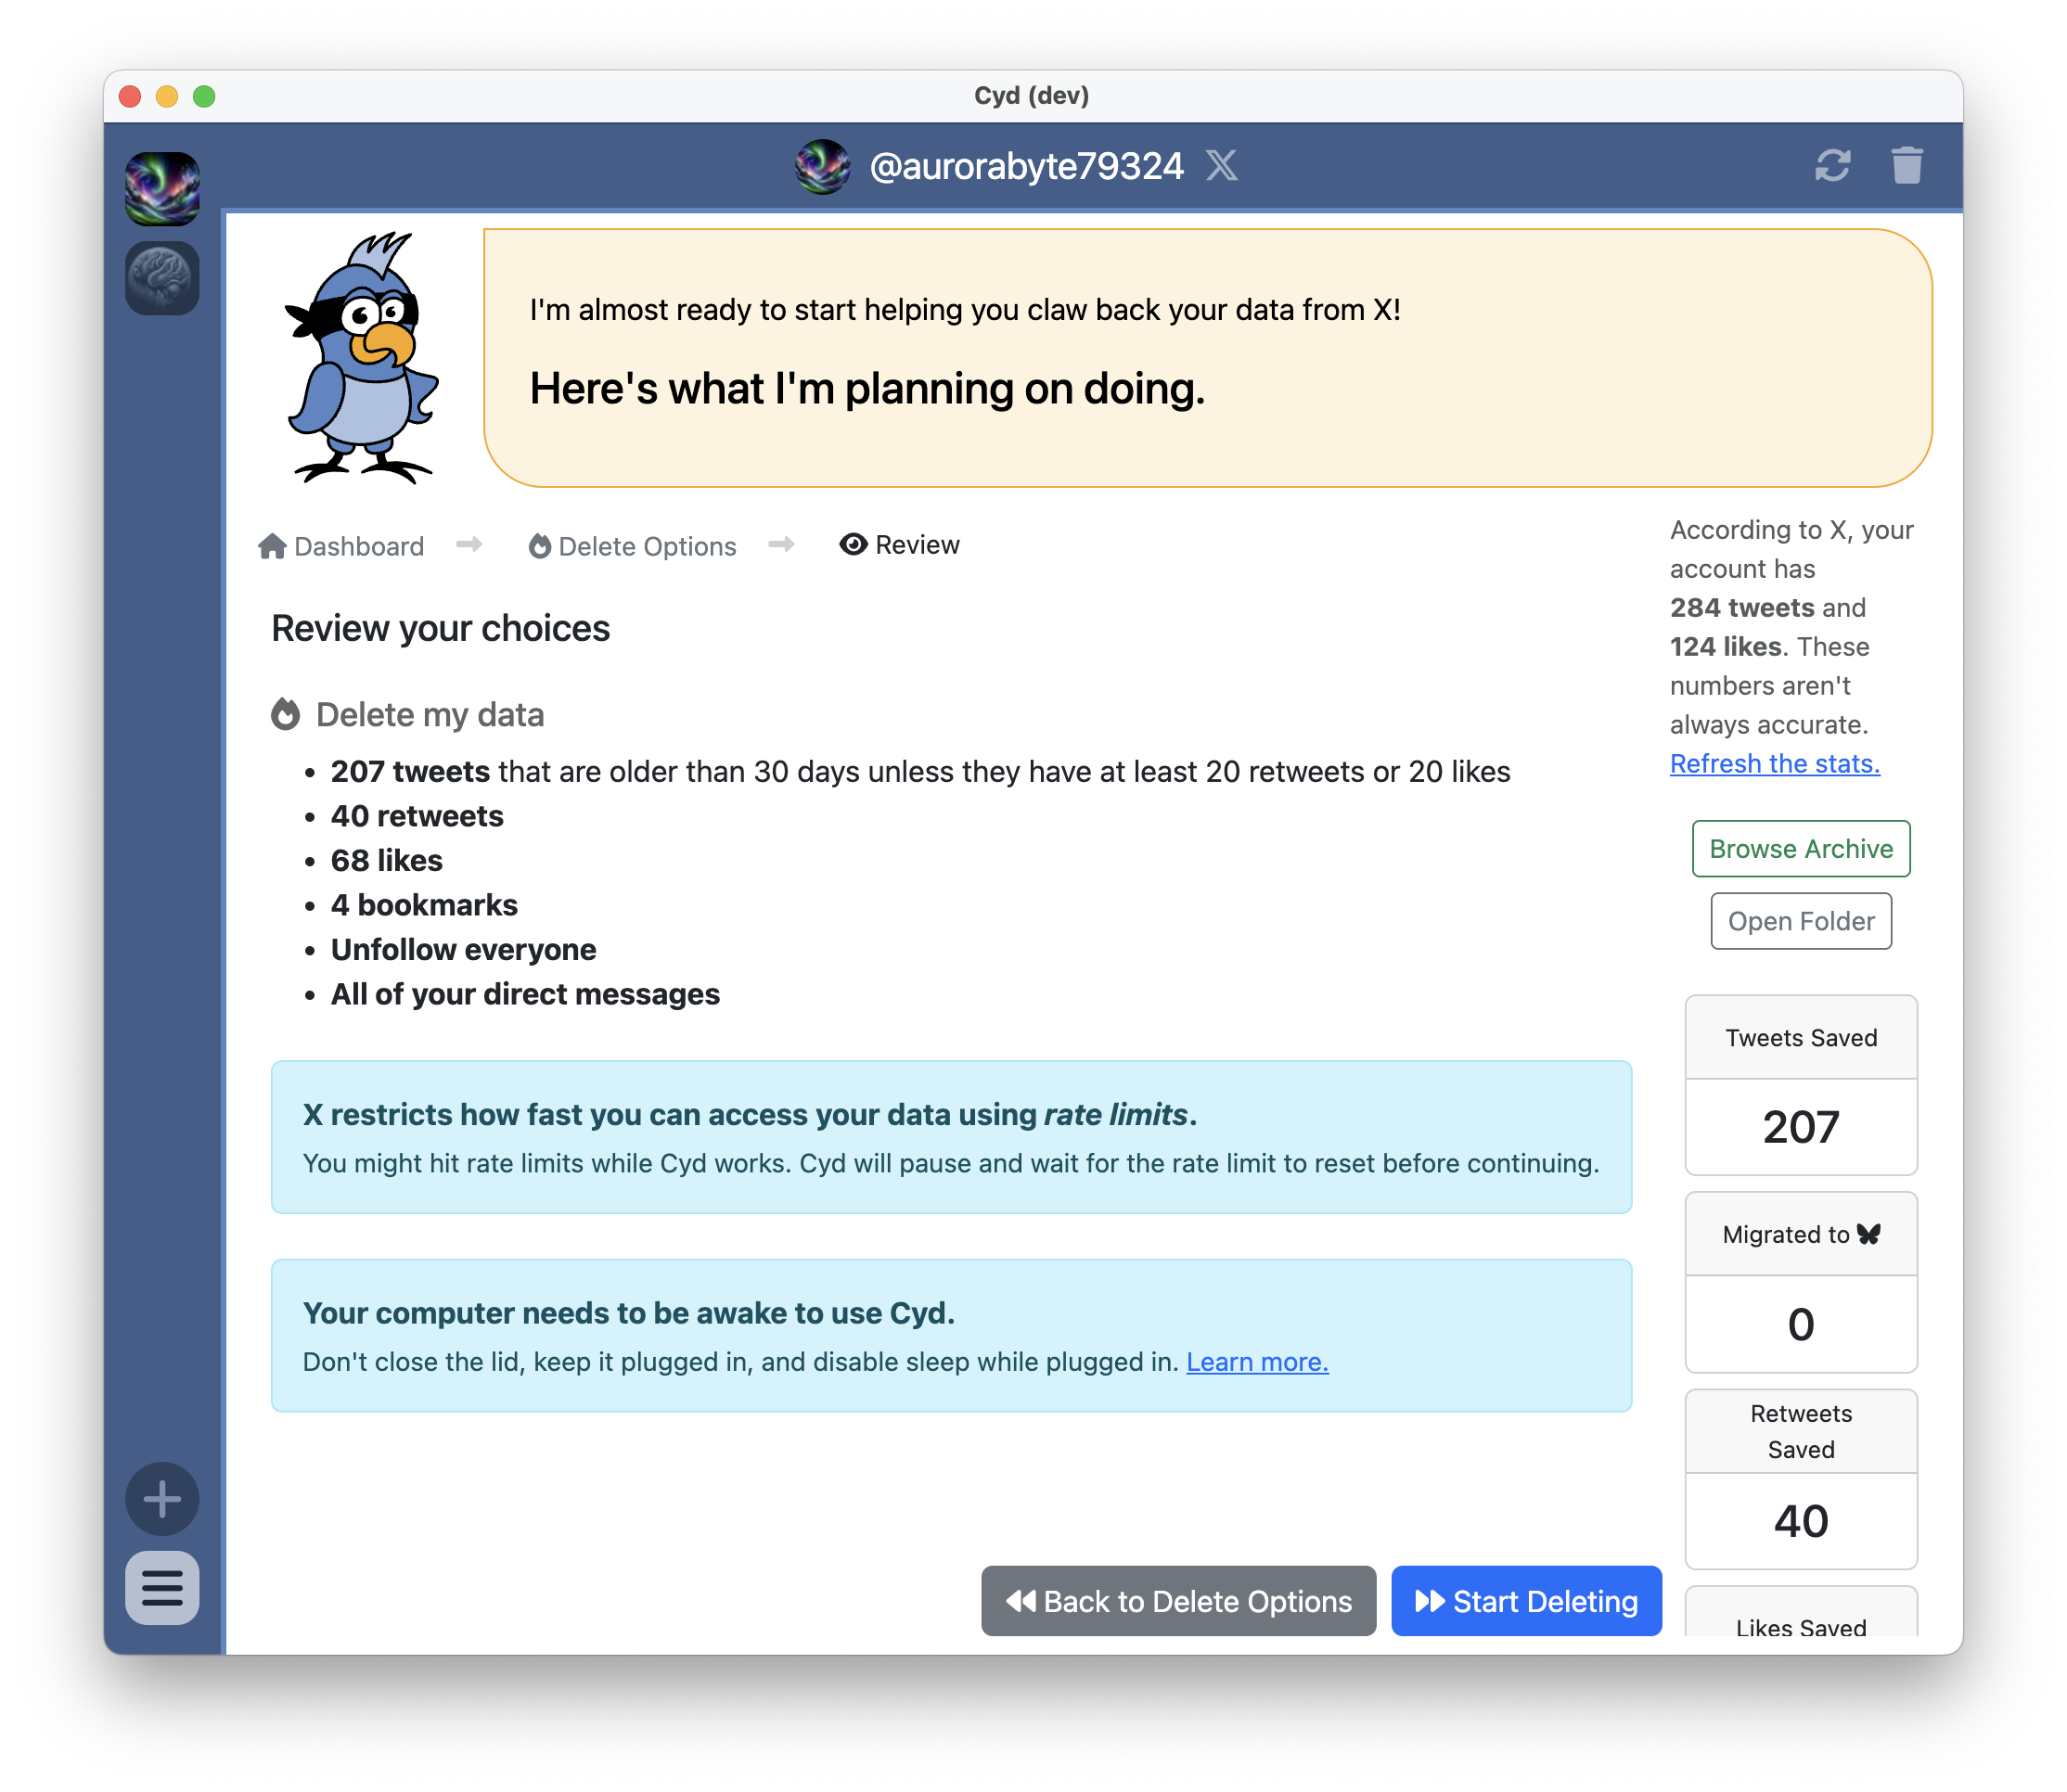Click the home icon beside Dashboard

(270, 545)
